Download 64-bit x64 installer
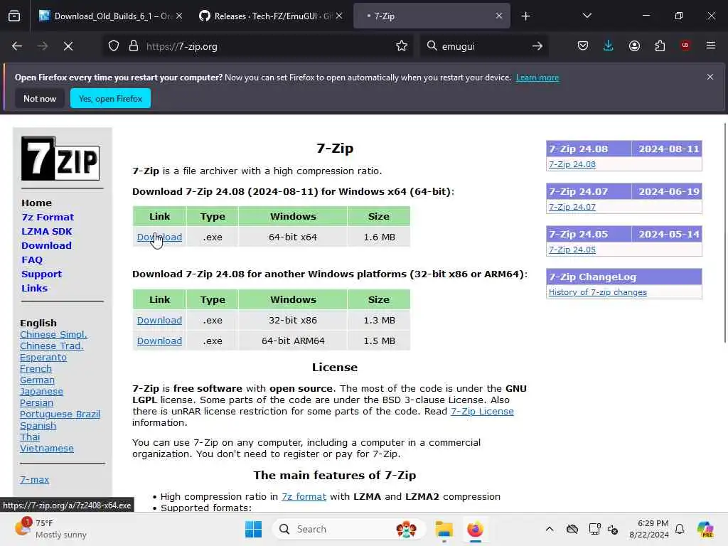728x546 pixels. (x=159, y=237)
